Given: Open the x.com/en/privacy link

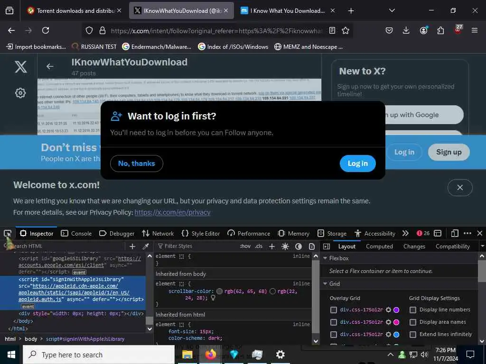Looking at the screenshot, I should (x=173, y=212).
